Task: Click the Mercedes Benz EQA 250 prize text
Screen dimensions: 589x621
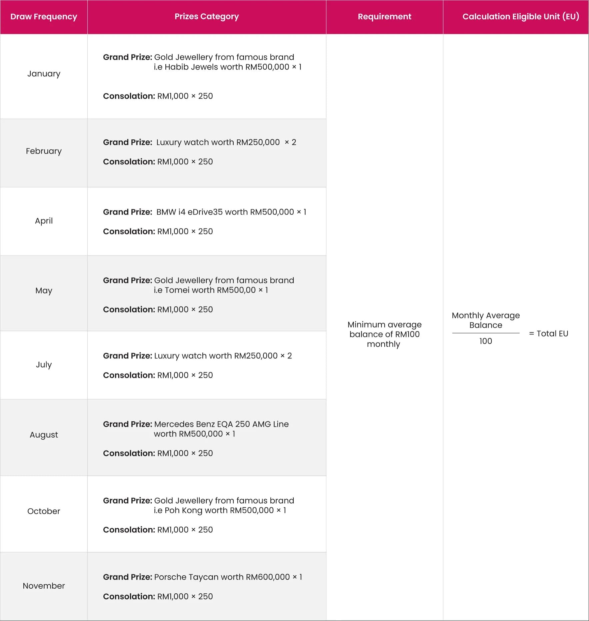Action: pyautogui.click(x=221, y=424)
